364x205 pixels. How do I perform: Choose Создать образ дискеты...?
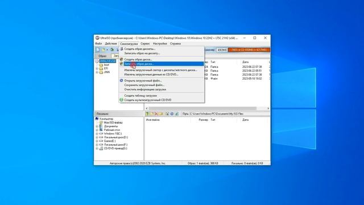(162, 49)
